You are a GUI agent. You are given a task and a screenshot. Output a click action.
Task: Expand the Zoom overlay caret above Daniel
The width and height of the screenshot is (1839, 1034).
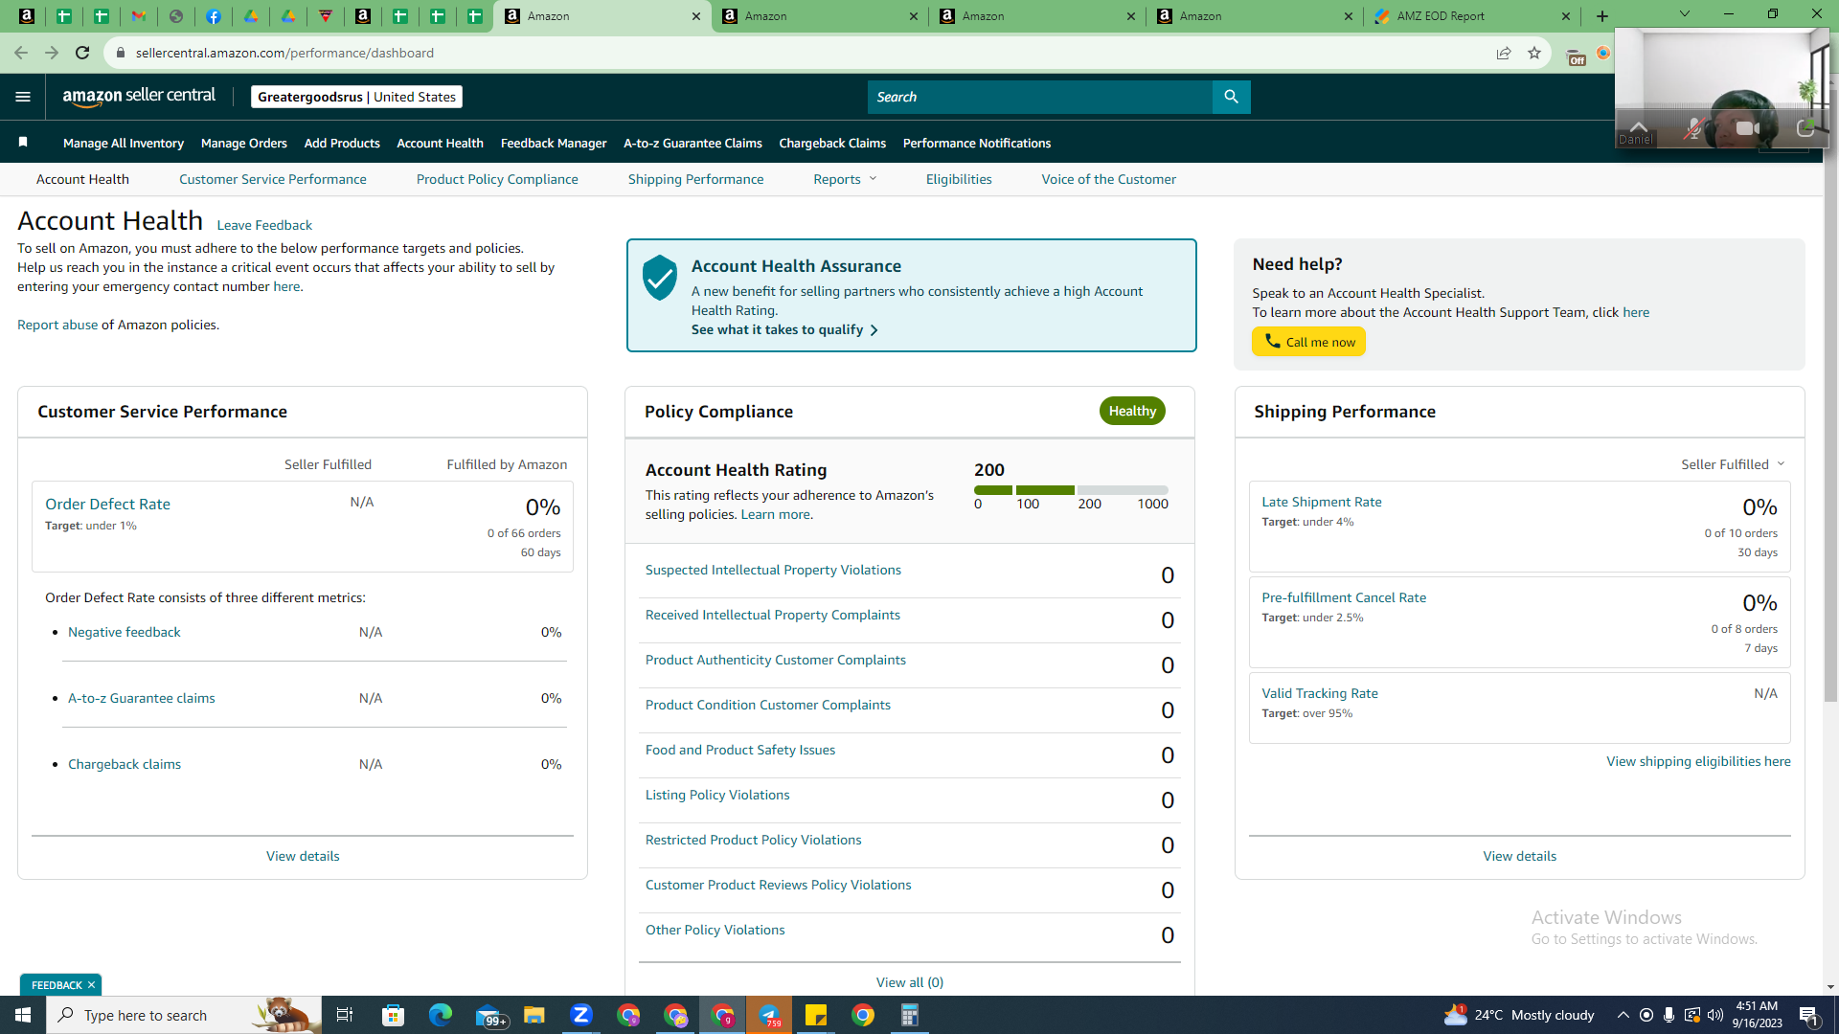pos(1639,126)
